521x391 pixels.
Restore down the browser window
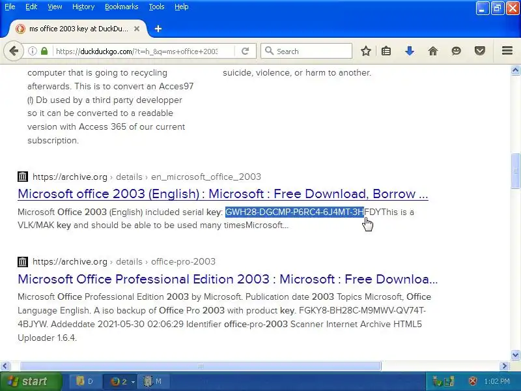tap(498, 8)
